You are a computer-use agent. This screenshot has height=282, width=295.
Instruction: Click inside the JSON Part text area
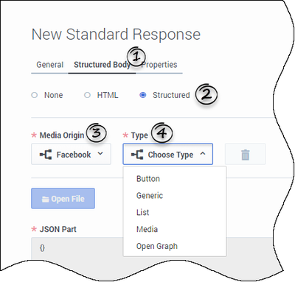pos(77,248)
